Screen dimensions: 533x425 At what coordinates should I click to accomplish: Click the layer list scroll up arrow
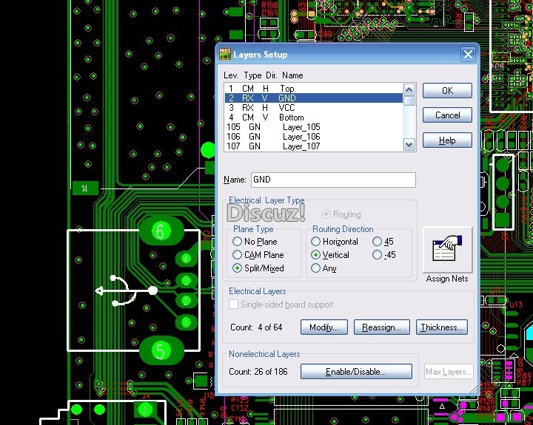pyautogui.click(x=409, y=89)
